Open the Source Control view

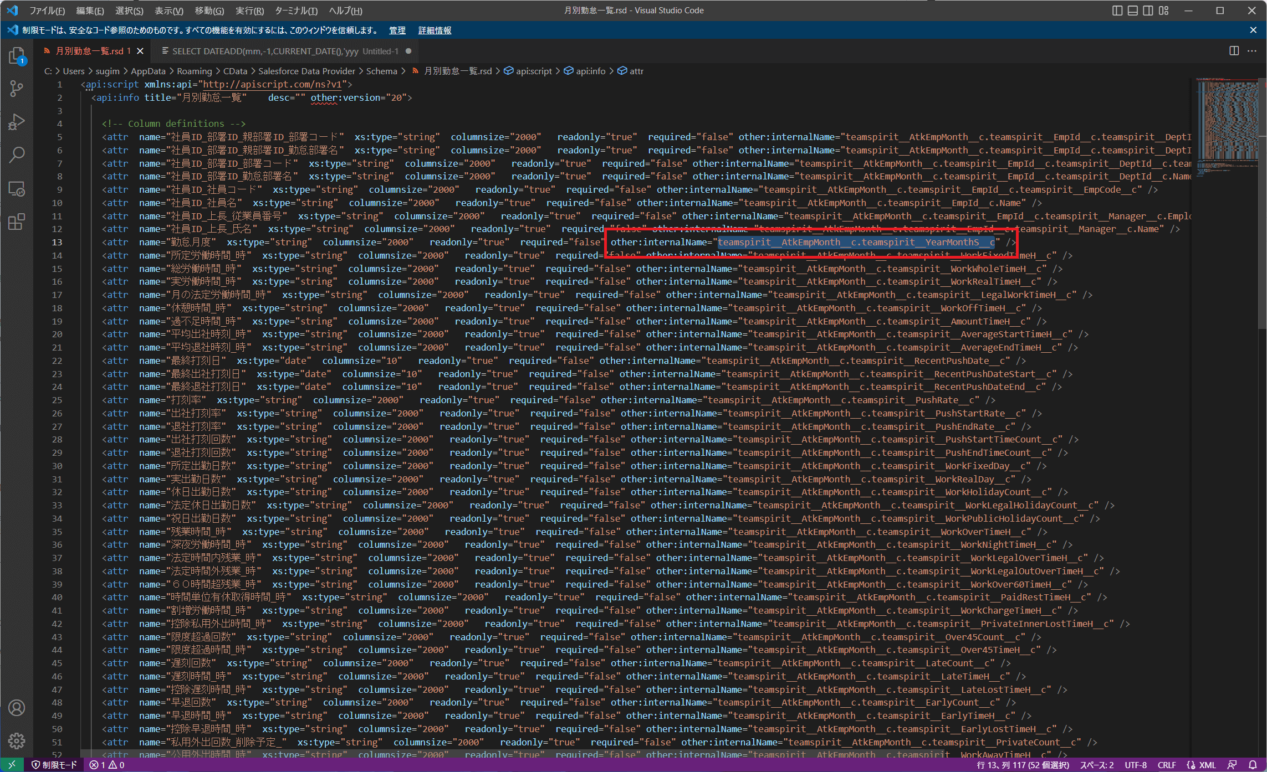(17, 89)
